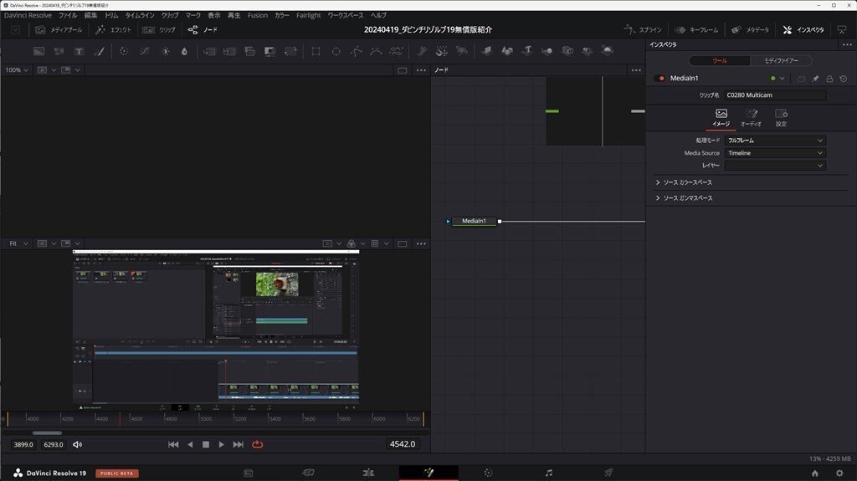Viewport: 857px width, 481px height.
Task: Select the MediaIn1 node
Action: [474, 222]
